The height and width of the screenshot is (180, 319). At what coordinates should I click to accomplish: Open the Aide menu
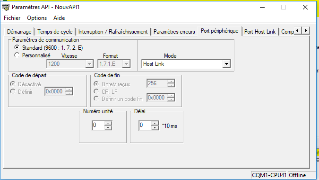coord(59,18)
